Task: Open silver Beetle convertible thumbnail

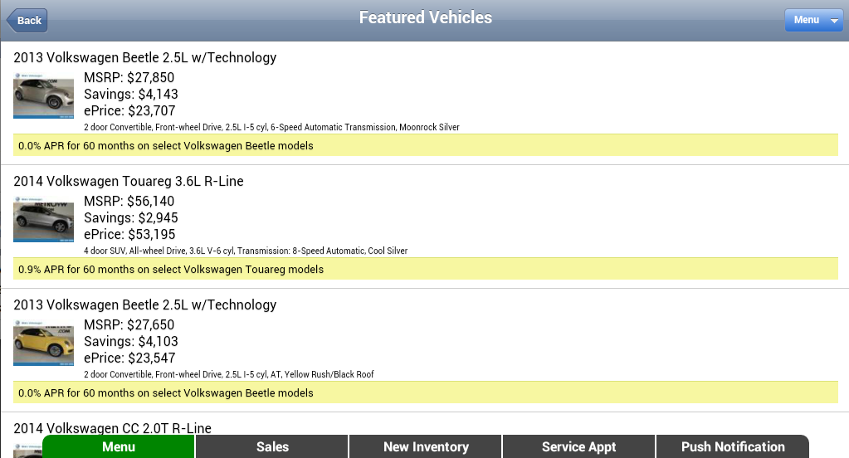Action: [x=43, y=95]
